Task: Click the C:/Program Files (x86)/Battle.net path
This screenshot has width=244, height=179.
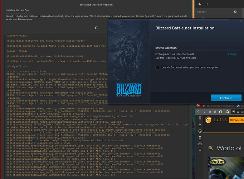Action: [175, 54]
